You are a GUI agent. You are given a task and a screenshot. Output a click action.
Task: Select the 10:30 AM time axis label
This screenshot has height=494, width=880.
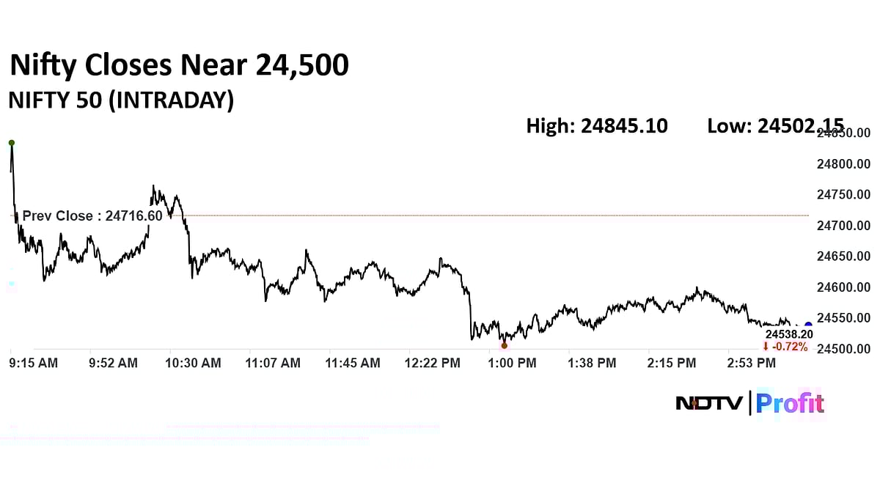(x=193, y=363)
